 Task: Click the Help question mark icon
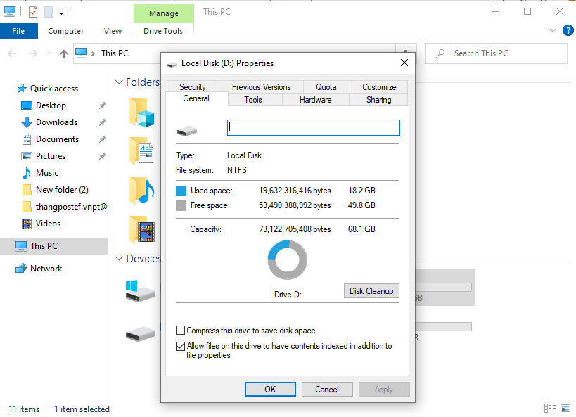(568, 30)
